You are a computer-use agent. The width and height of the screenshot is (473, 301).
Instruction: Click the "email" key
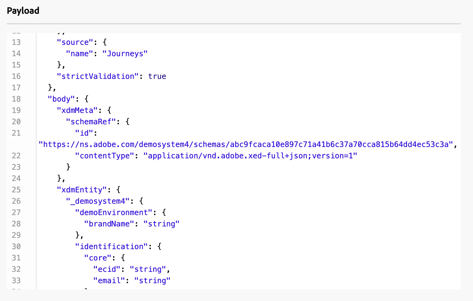tap(109, 280)
